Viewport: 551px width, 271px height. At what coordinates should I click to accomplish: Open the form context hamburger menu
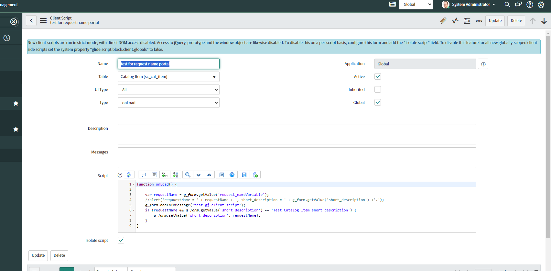[43, 21]
